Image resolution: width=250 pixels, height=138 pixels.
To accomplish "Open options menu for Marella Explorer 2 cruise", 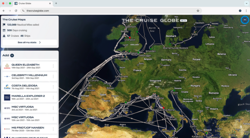I will (53, 97).
